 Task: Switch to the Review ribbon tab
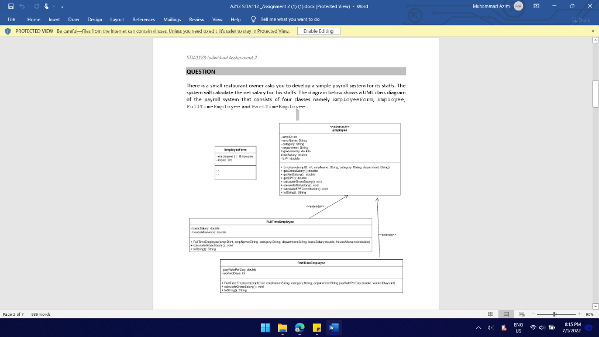197,19
